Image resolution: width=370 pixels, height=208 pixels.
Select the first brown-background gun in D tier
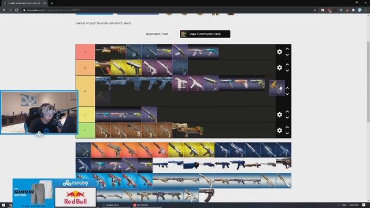(x=103, y=131)
